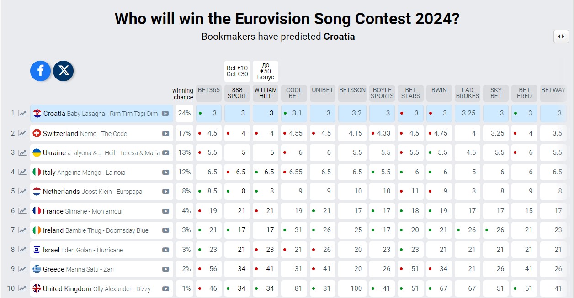Play the video for Italy's La noia
Screen dimensions: 574x298
point(165,173)
